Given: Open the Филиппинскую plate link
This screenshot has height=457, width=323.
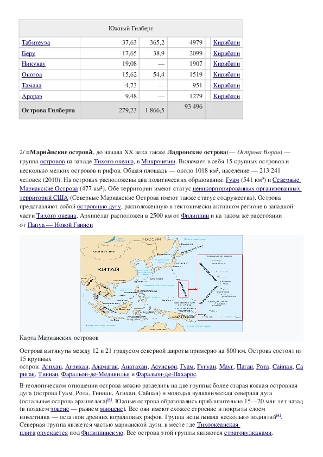Looking at the screenshot, I should click(102, 433).
